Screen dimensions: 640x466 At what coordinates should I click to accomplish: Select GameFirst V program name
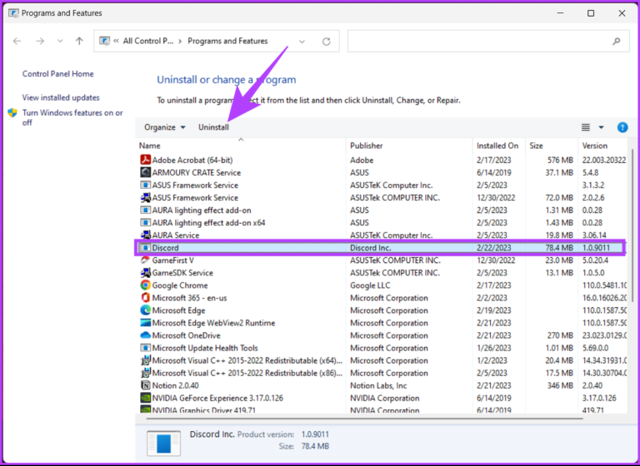pos(172,260)
